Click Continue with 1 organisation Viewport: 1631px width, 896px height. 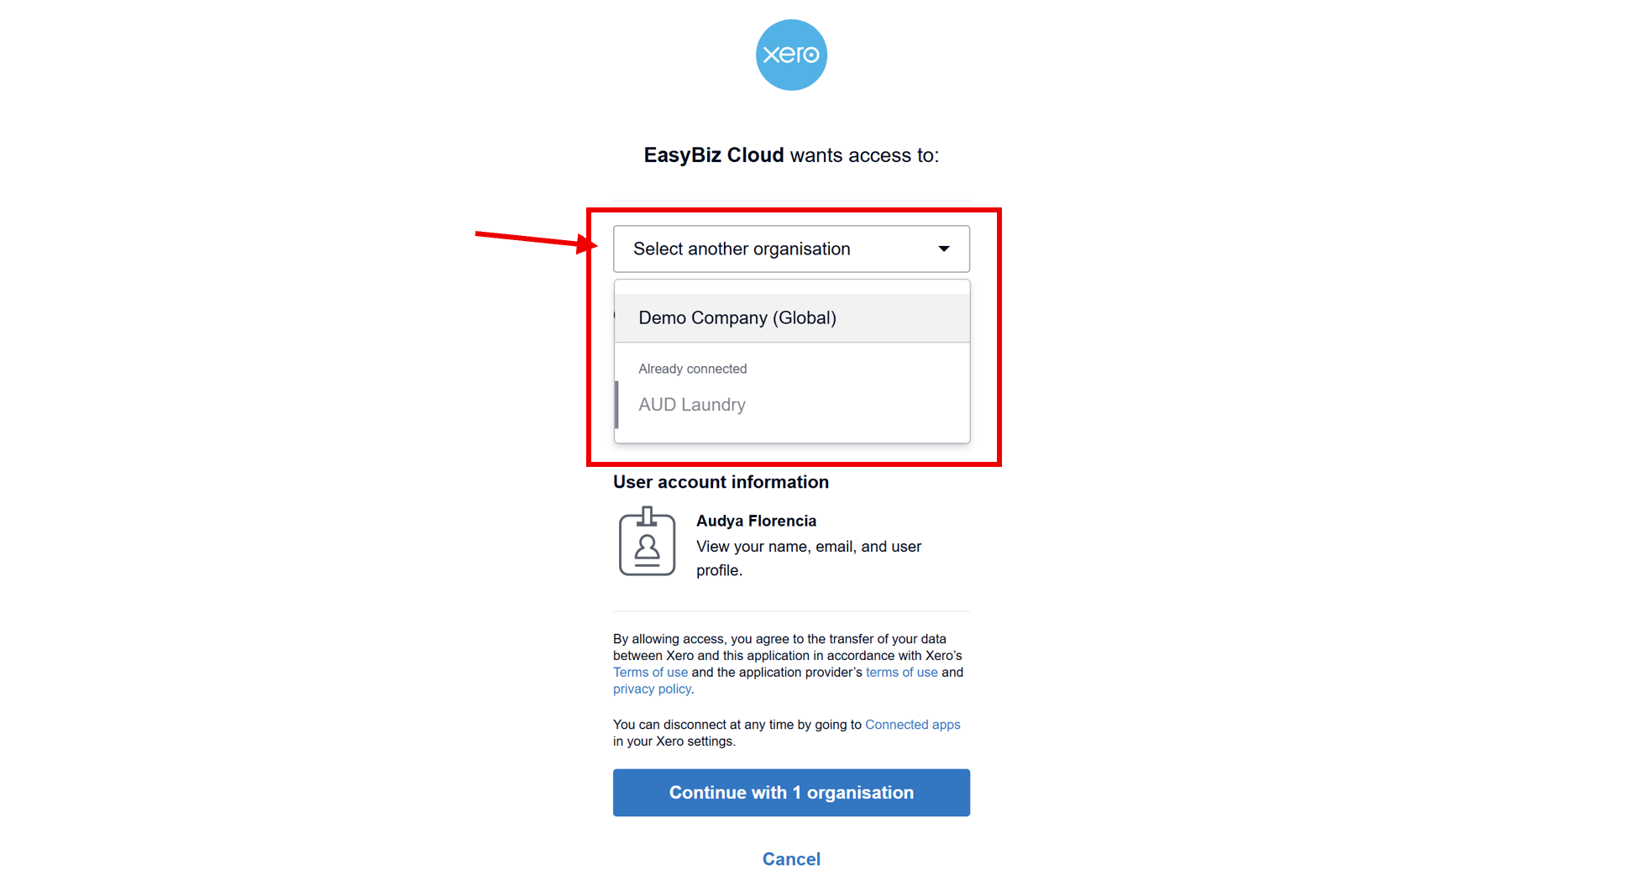[x=790, y=792]
